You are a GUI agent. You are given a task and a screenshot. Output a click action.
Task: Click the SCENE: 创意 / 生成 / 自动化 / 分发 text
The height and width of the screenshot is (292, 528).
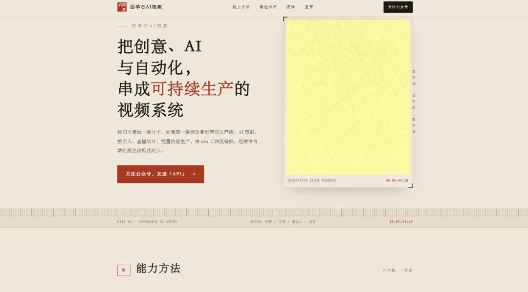pyautogui.click(x=283, y=222)
